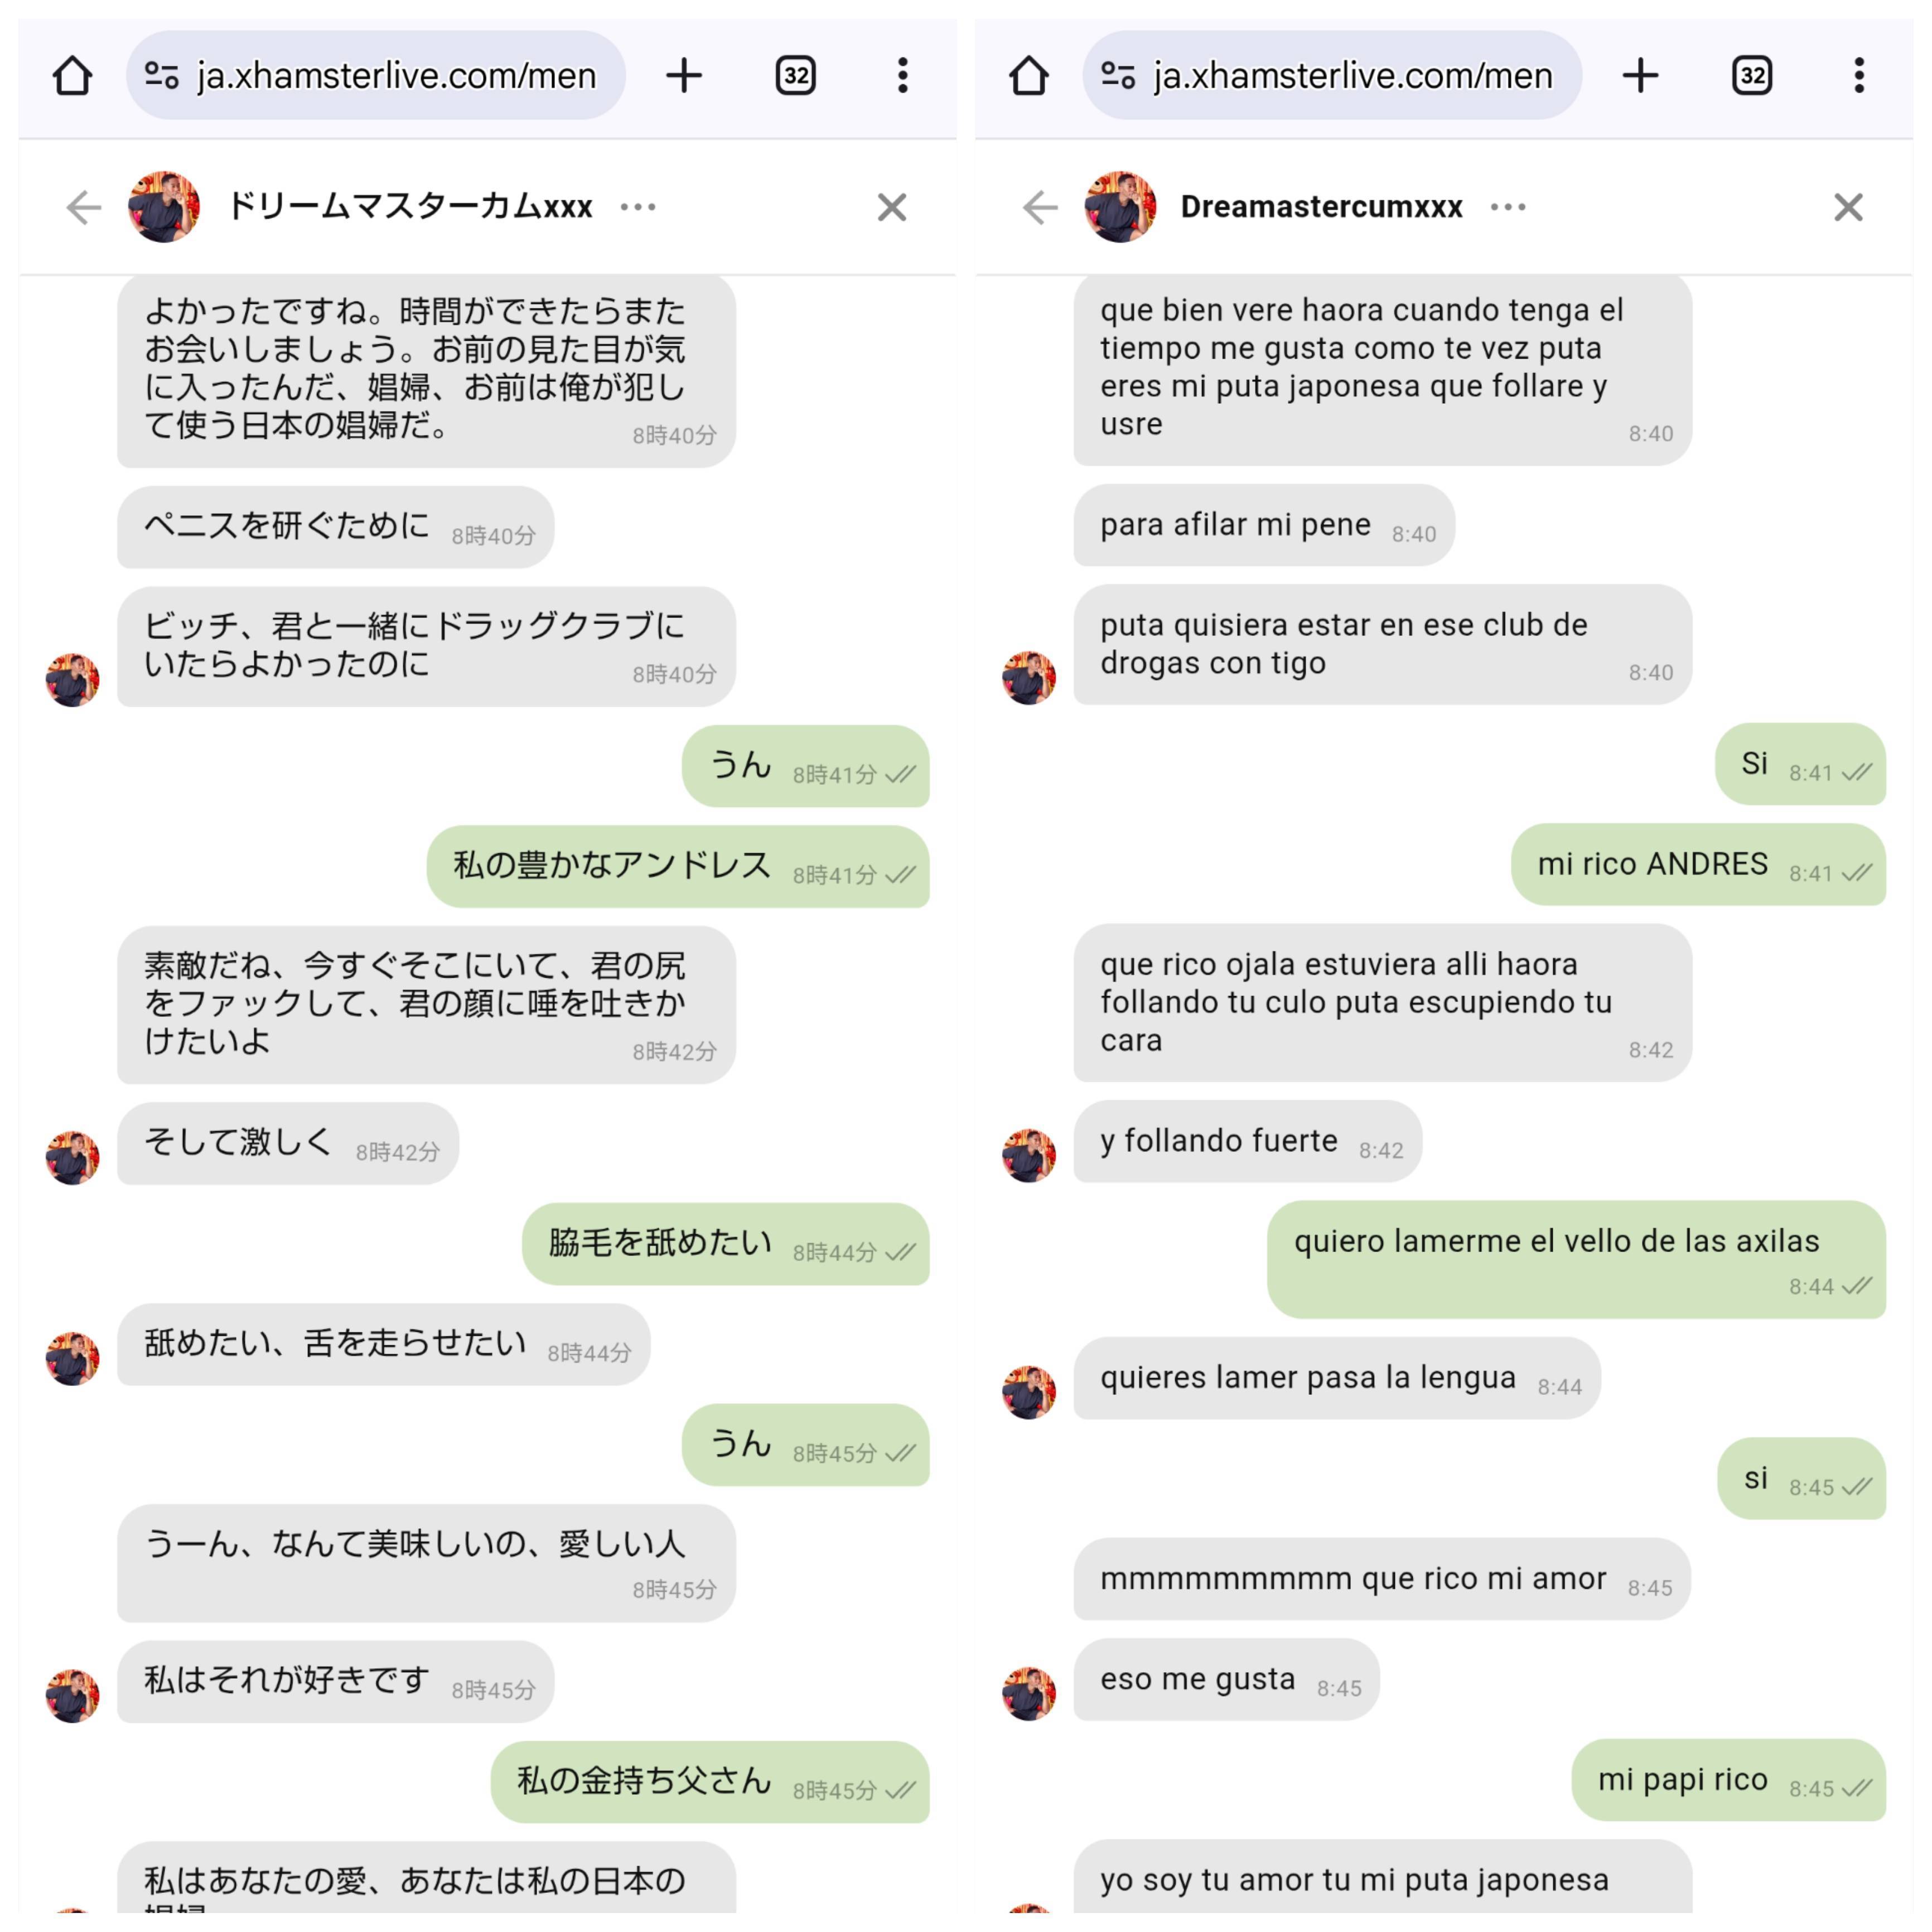Tap the home icon above the ドリームマスターカムxxx chat
1932x1932 pixels.
(72, 76)
